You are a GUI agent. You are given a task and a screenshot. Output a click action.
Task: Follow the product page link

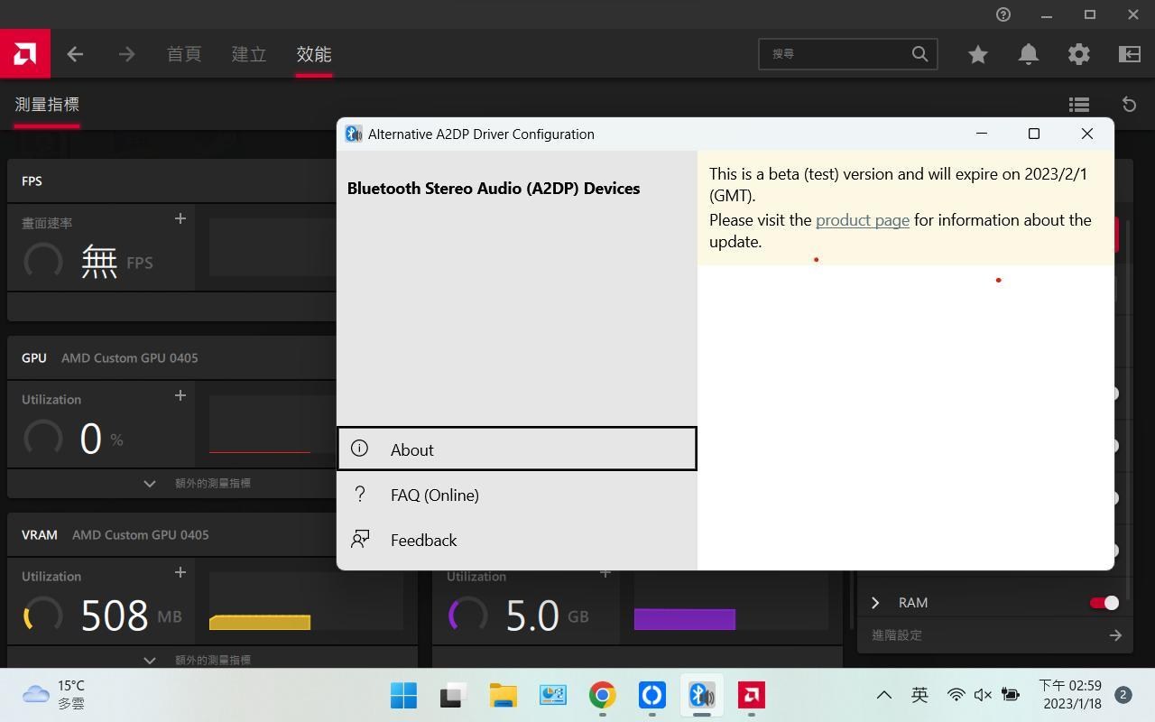862,220
